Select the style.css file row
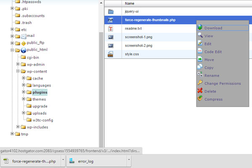This screenshot has width=252, height=168. [x=150, y=54]
